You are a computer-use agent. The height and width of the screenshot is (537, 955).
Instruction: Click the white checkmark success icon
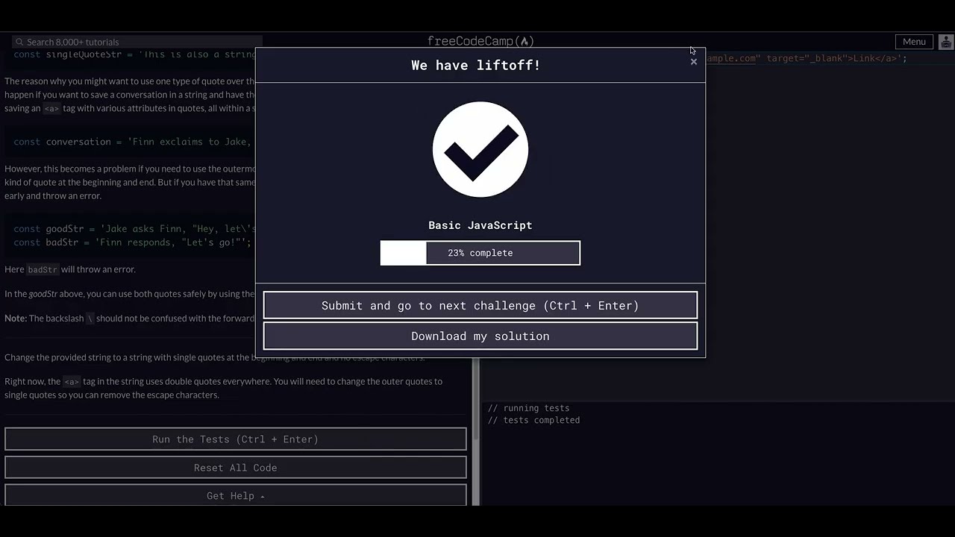point(480,150)
